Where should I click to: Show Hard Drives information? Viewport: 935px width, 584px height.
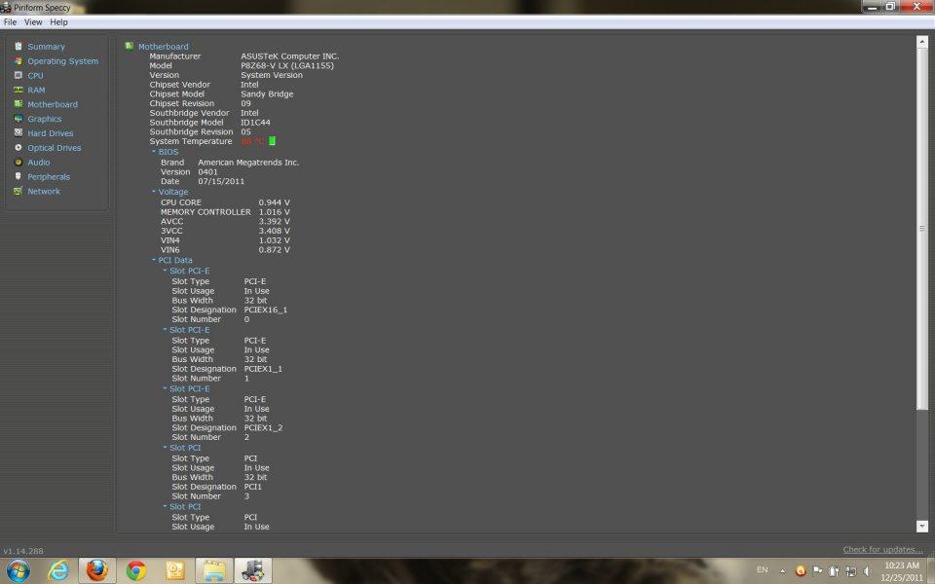tap(50, 133)
